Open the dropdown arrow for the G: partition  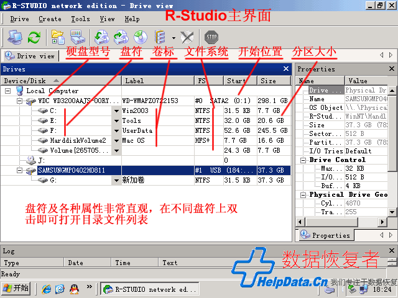pyautogui.click(x=116, y=181)
